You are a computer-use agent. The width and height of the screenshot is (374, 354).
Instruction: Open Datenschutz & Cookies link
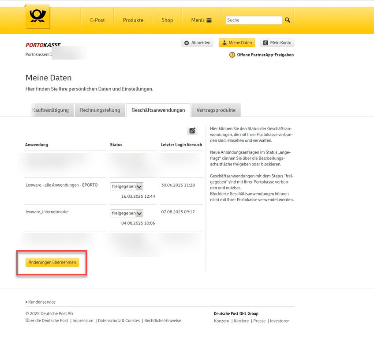pos(119,321)
